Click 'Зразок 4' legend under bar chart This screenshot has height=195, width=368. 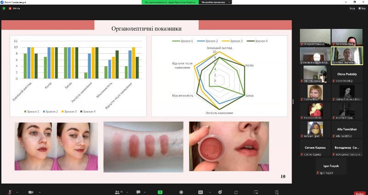(88, 111)
